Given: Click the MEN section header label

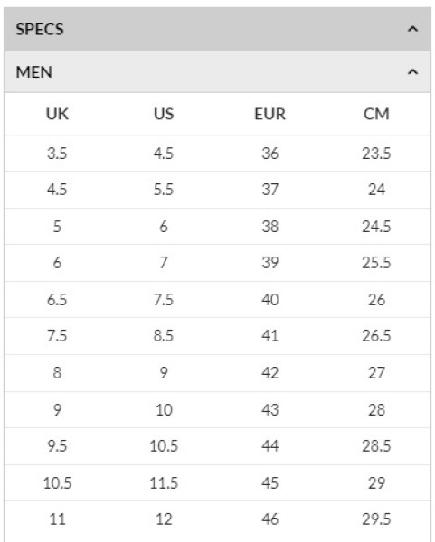Looking at the screenshot, I should [34, 72].
